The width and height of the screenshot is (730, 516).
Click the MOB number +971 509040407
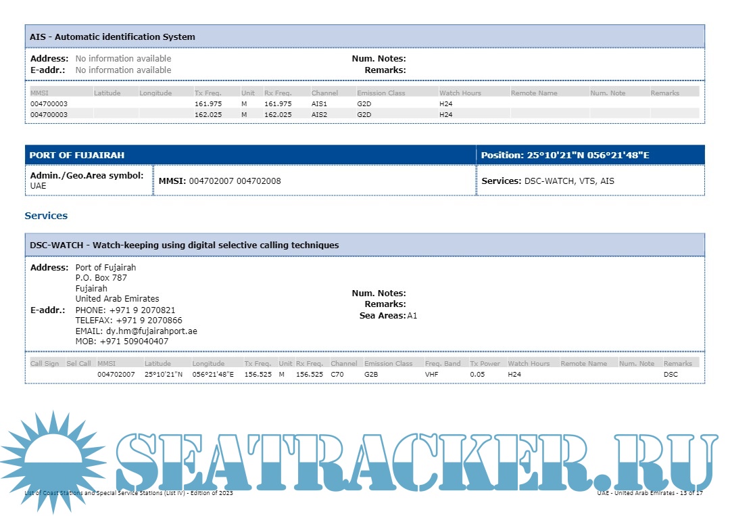point(134,342)
